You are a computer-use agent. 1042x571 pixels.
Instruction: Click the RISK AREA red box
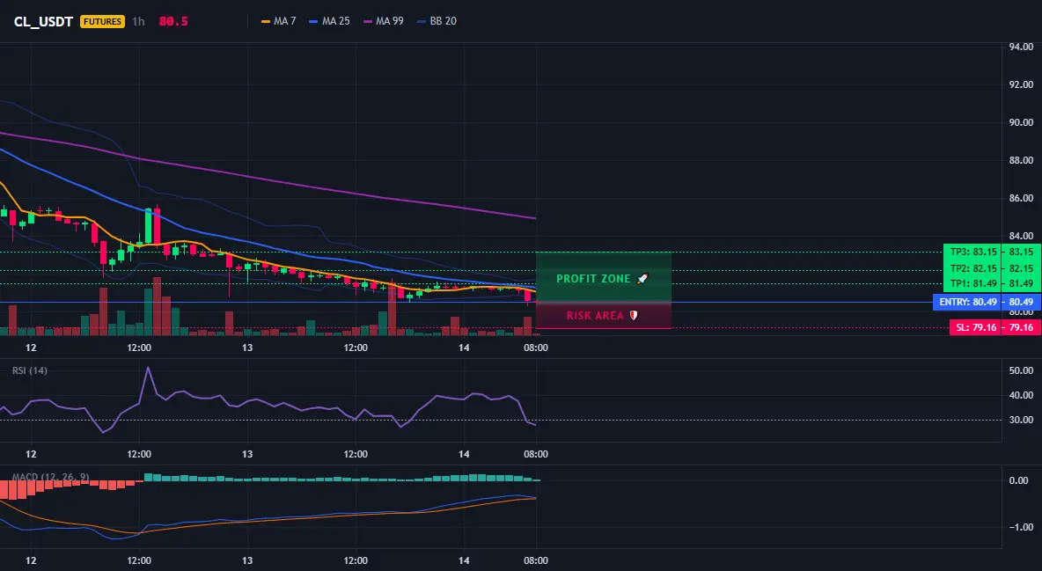pos(604,316)
